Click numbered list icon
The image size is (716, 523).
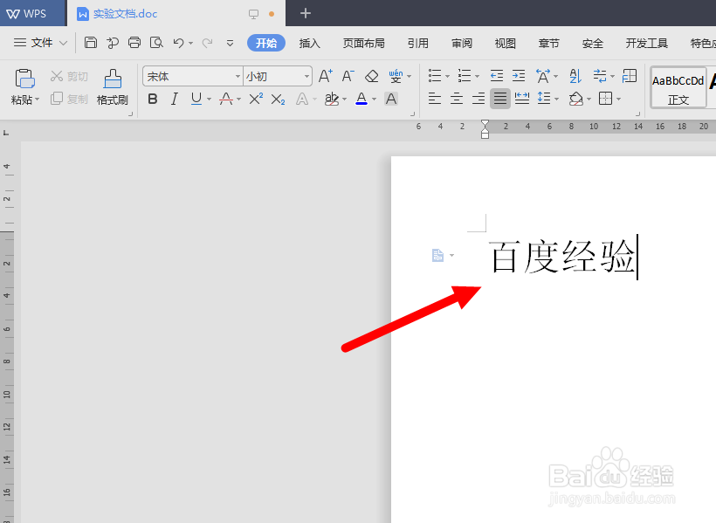coord(465,76)
